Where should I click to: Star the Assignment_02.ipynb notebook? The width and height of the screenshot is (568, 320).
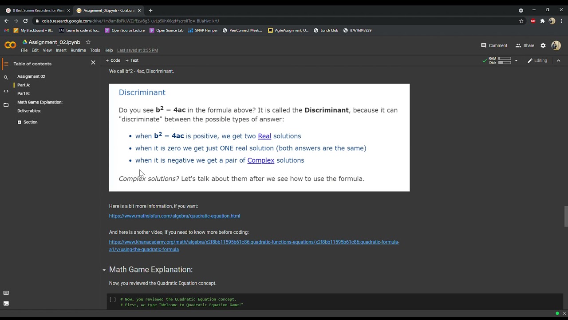pyautogui.click(x=88, y=42)
